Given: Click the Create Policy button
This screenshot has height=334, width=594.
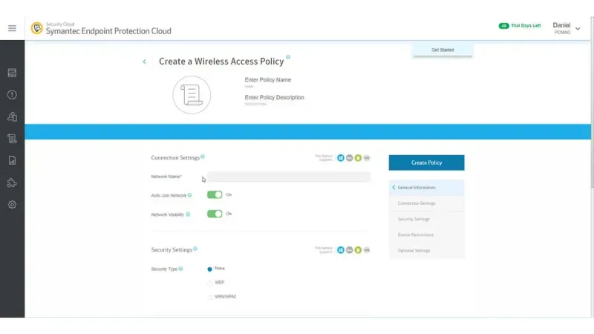Looking at the screenshot, I should coord(426,163).
